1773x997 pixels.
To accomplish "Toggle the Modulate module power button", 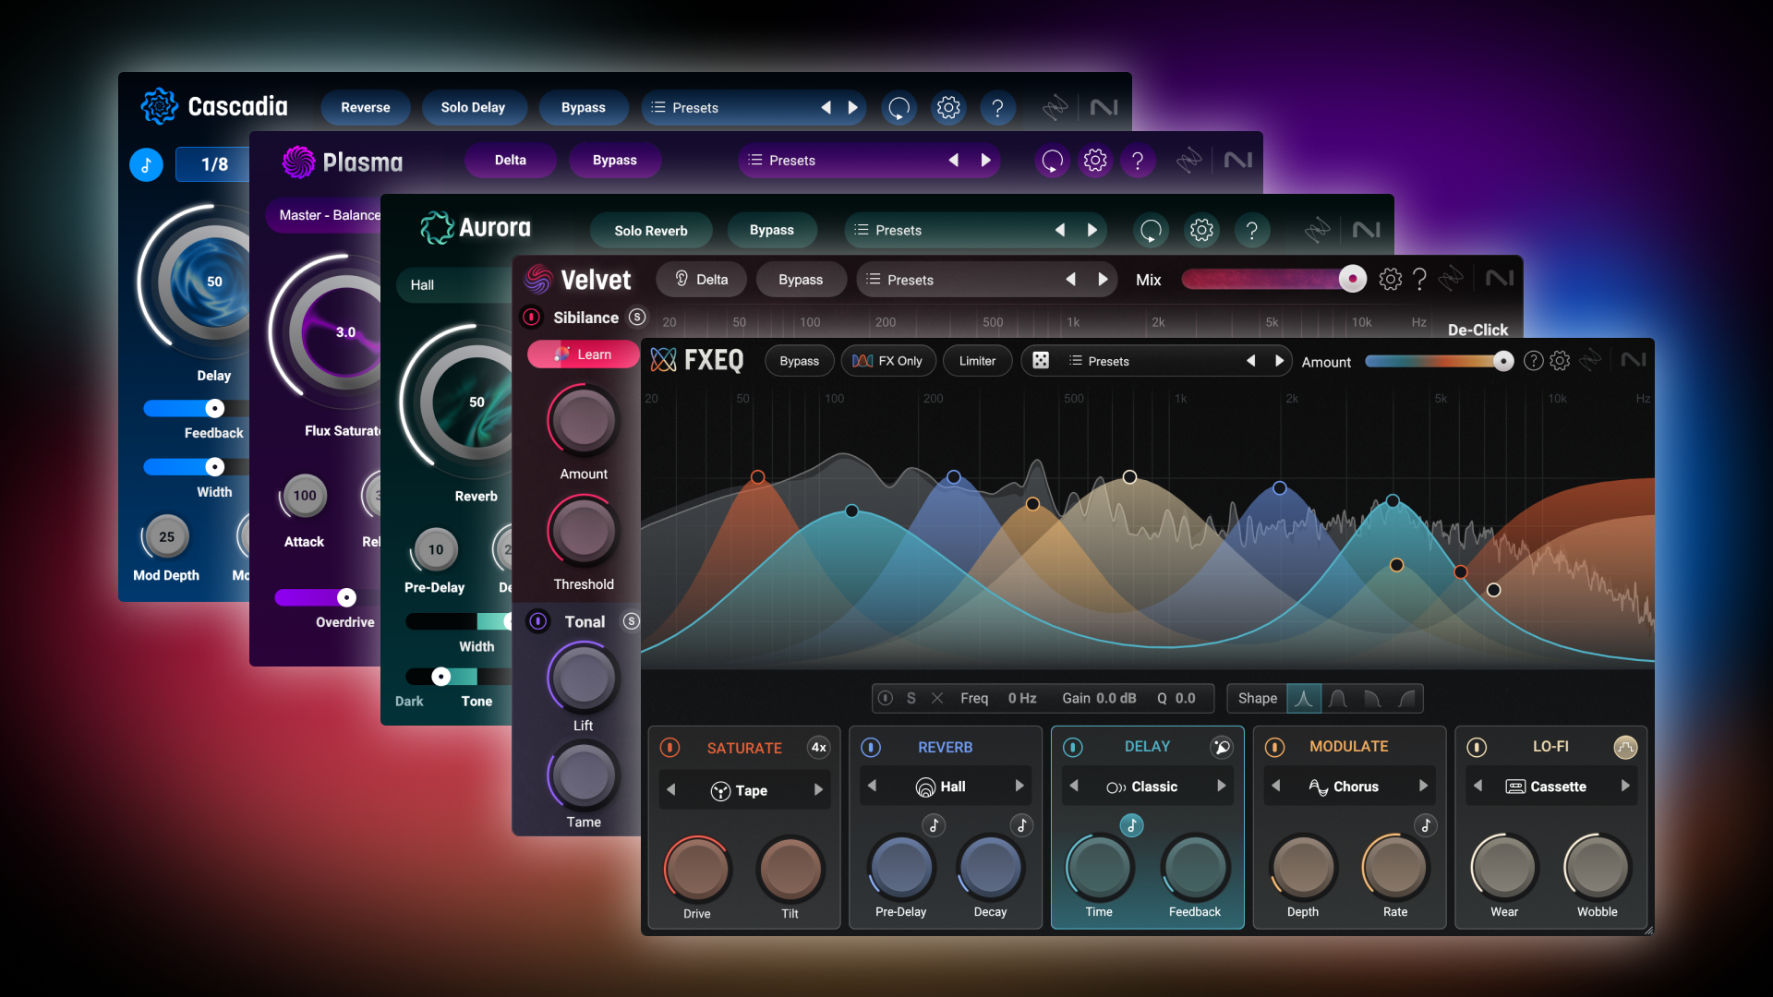I will pos(1274,747).
